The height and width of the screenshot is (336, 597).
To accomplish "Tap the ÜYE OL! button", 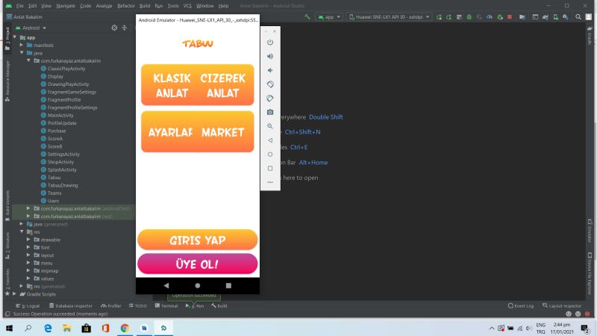I will click(x=197, y=264).
